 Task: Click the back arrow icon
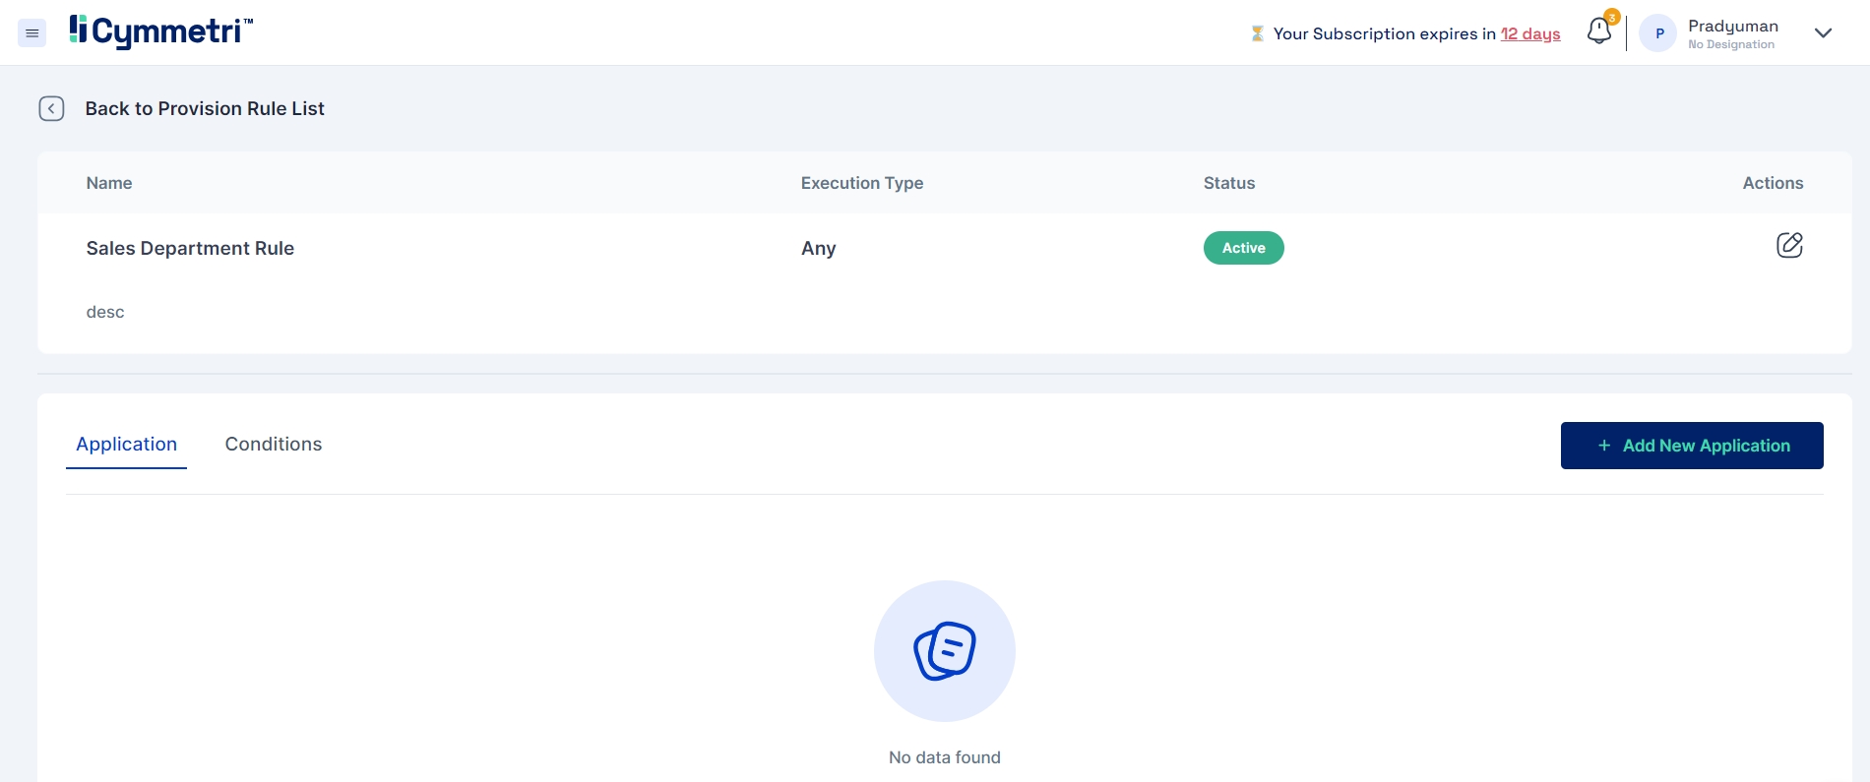pos(51,108)
